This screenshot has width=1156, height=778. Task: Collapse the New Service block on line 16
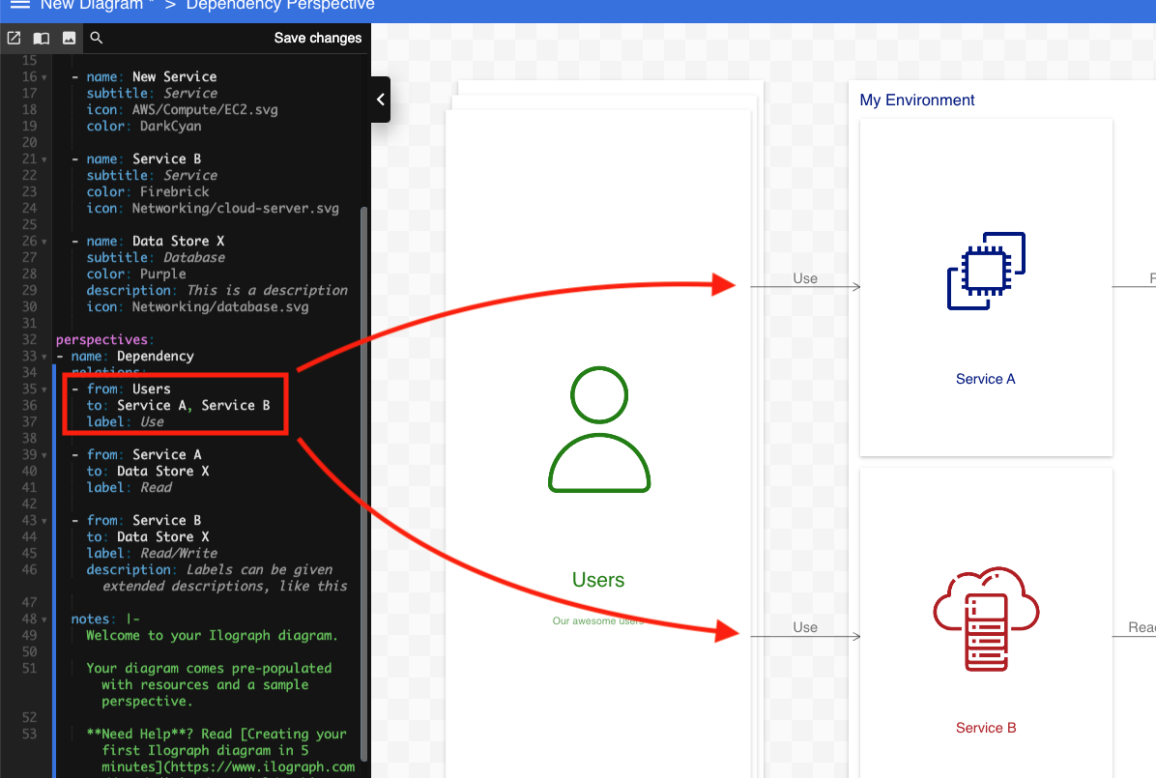click(43, 76)
